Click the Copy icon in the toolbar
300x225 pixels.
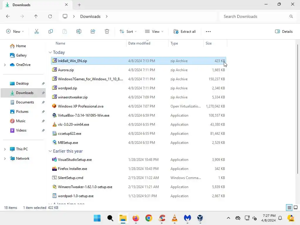(x=50, y=32)
